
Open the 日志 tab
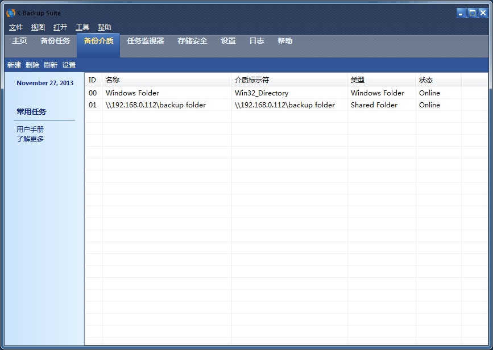[x=256, y=41]
